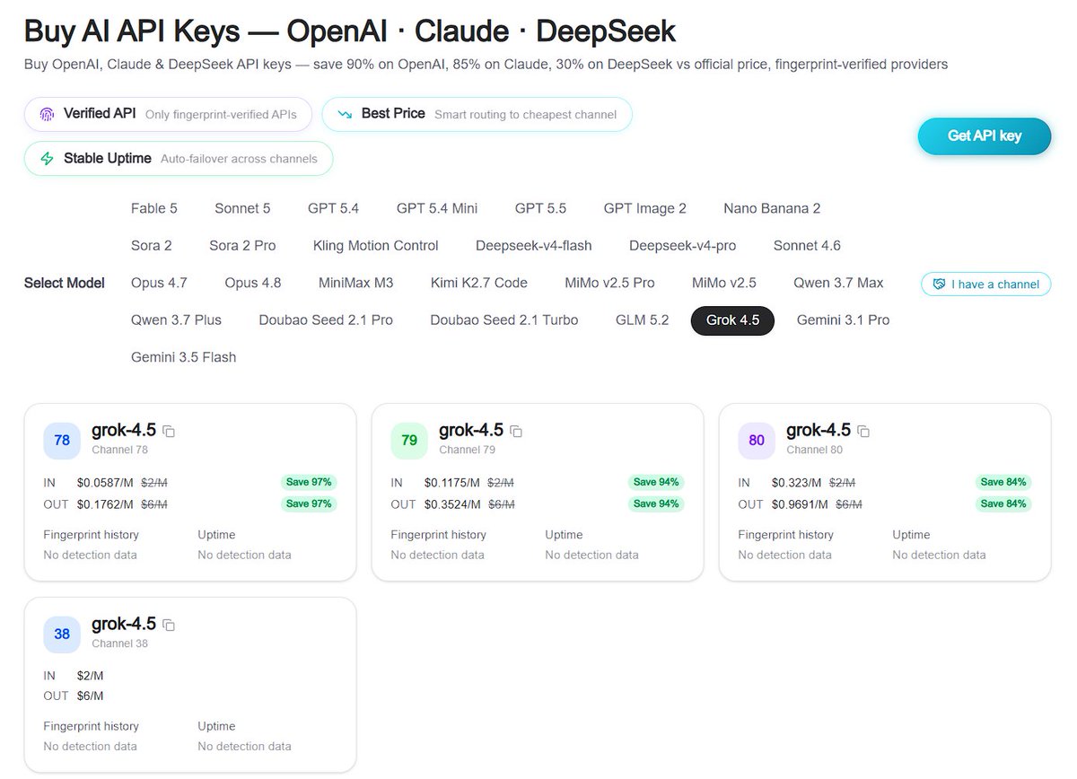
Task: Choose the Qwen 3.7 Max model
Action: coord(838,283)
